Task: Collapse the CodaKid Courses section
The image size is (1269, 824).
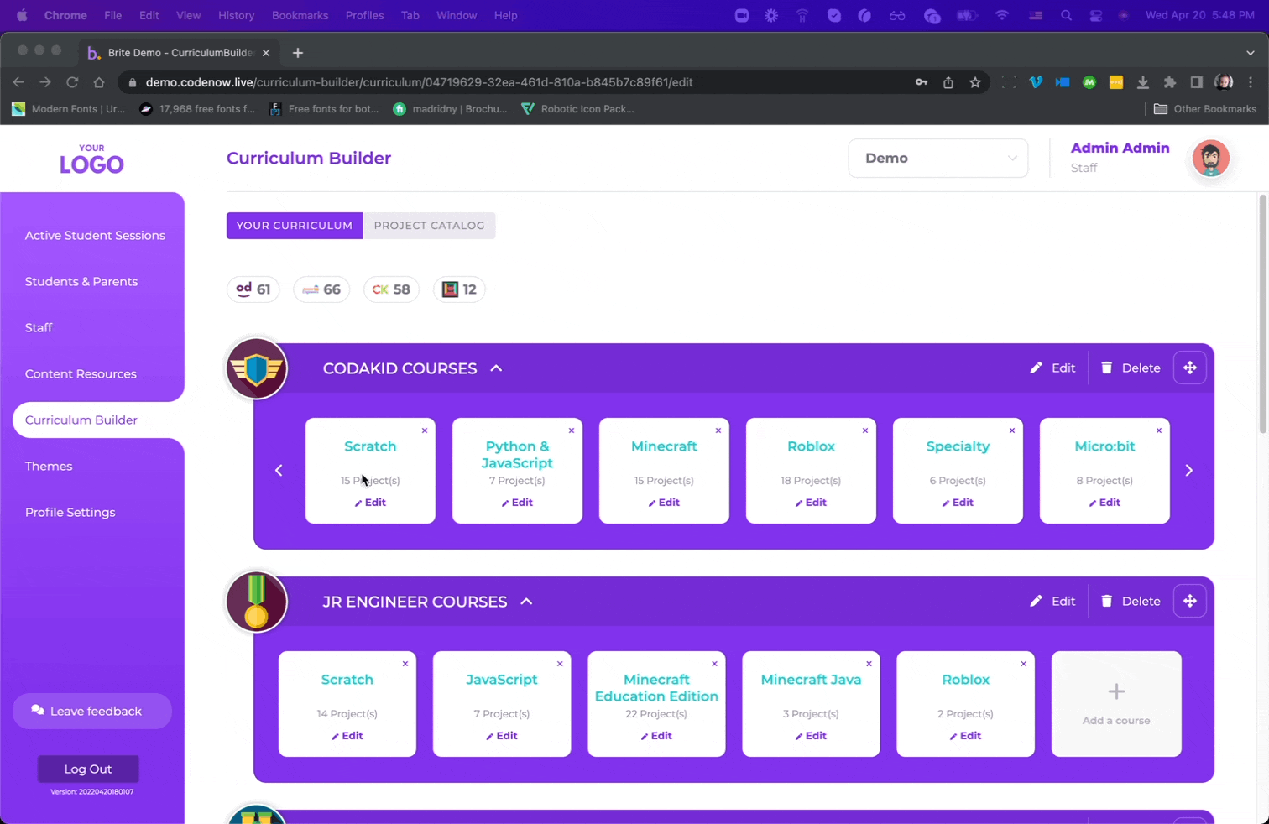Action: (x=496, y=368)
